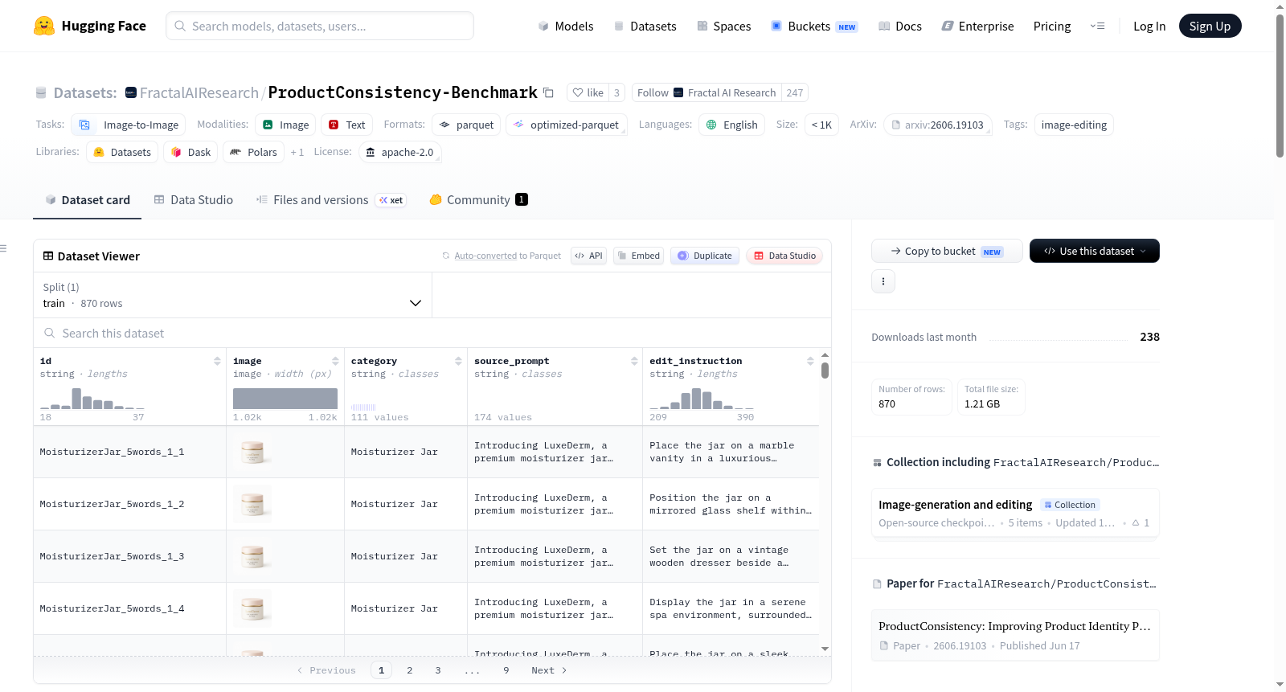This screenshot has height=692, width=1286.
Task: Sort the id column
Action: click(x=217, y=361)
